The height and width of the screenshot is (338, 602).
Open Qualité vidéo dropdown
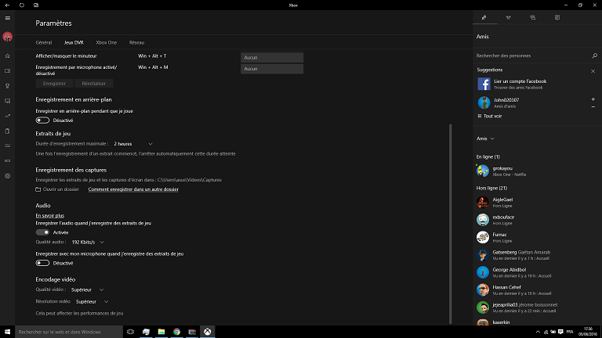[x=87, y=290]
